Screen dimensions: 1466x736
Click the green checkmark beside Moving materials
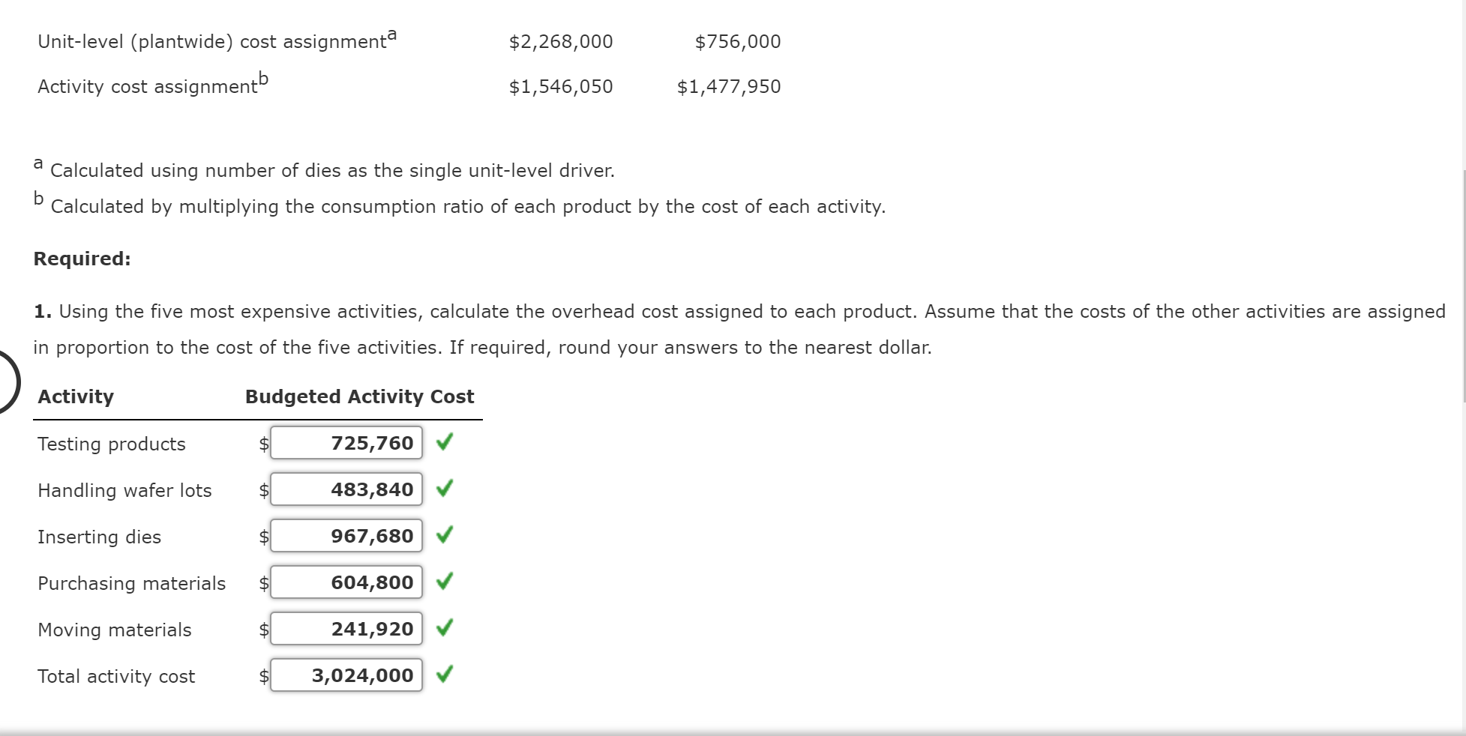pyautogui.click(x=444, y=629)
